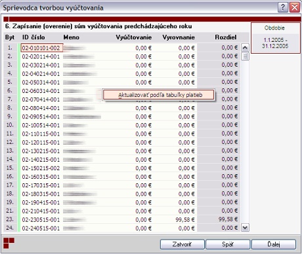
Task: Select Aktualizovať podľa tabuľky platieb menu entry
Action: (x=158, y=95)
